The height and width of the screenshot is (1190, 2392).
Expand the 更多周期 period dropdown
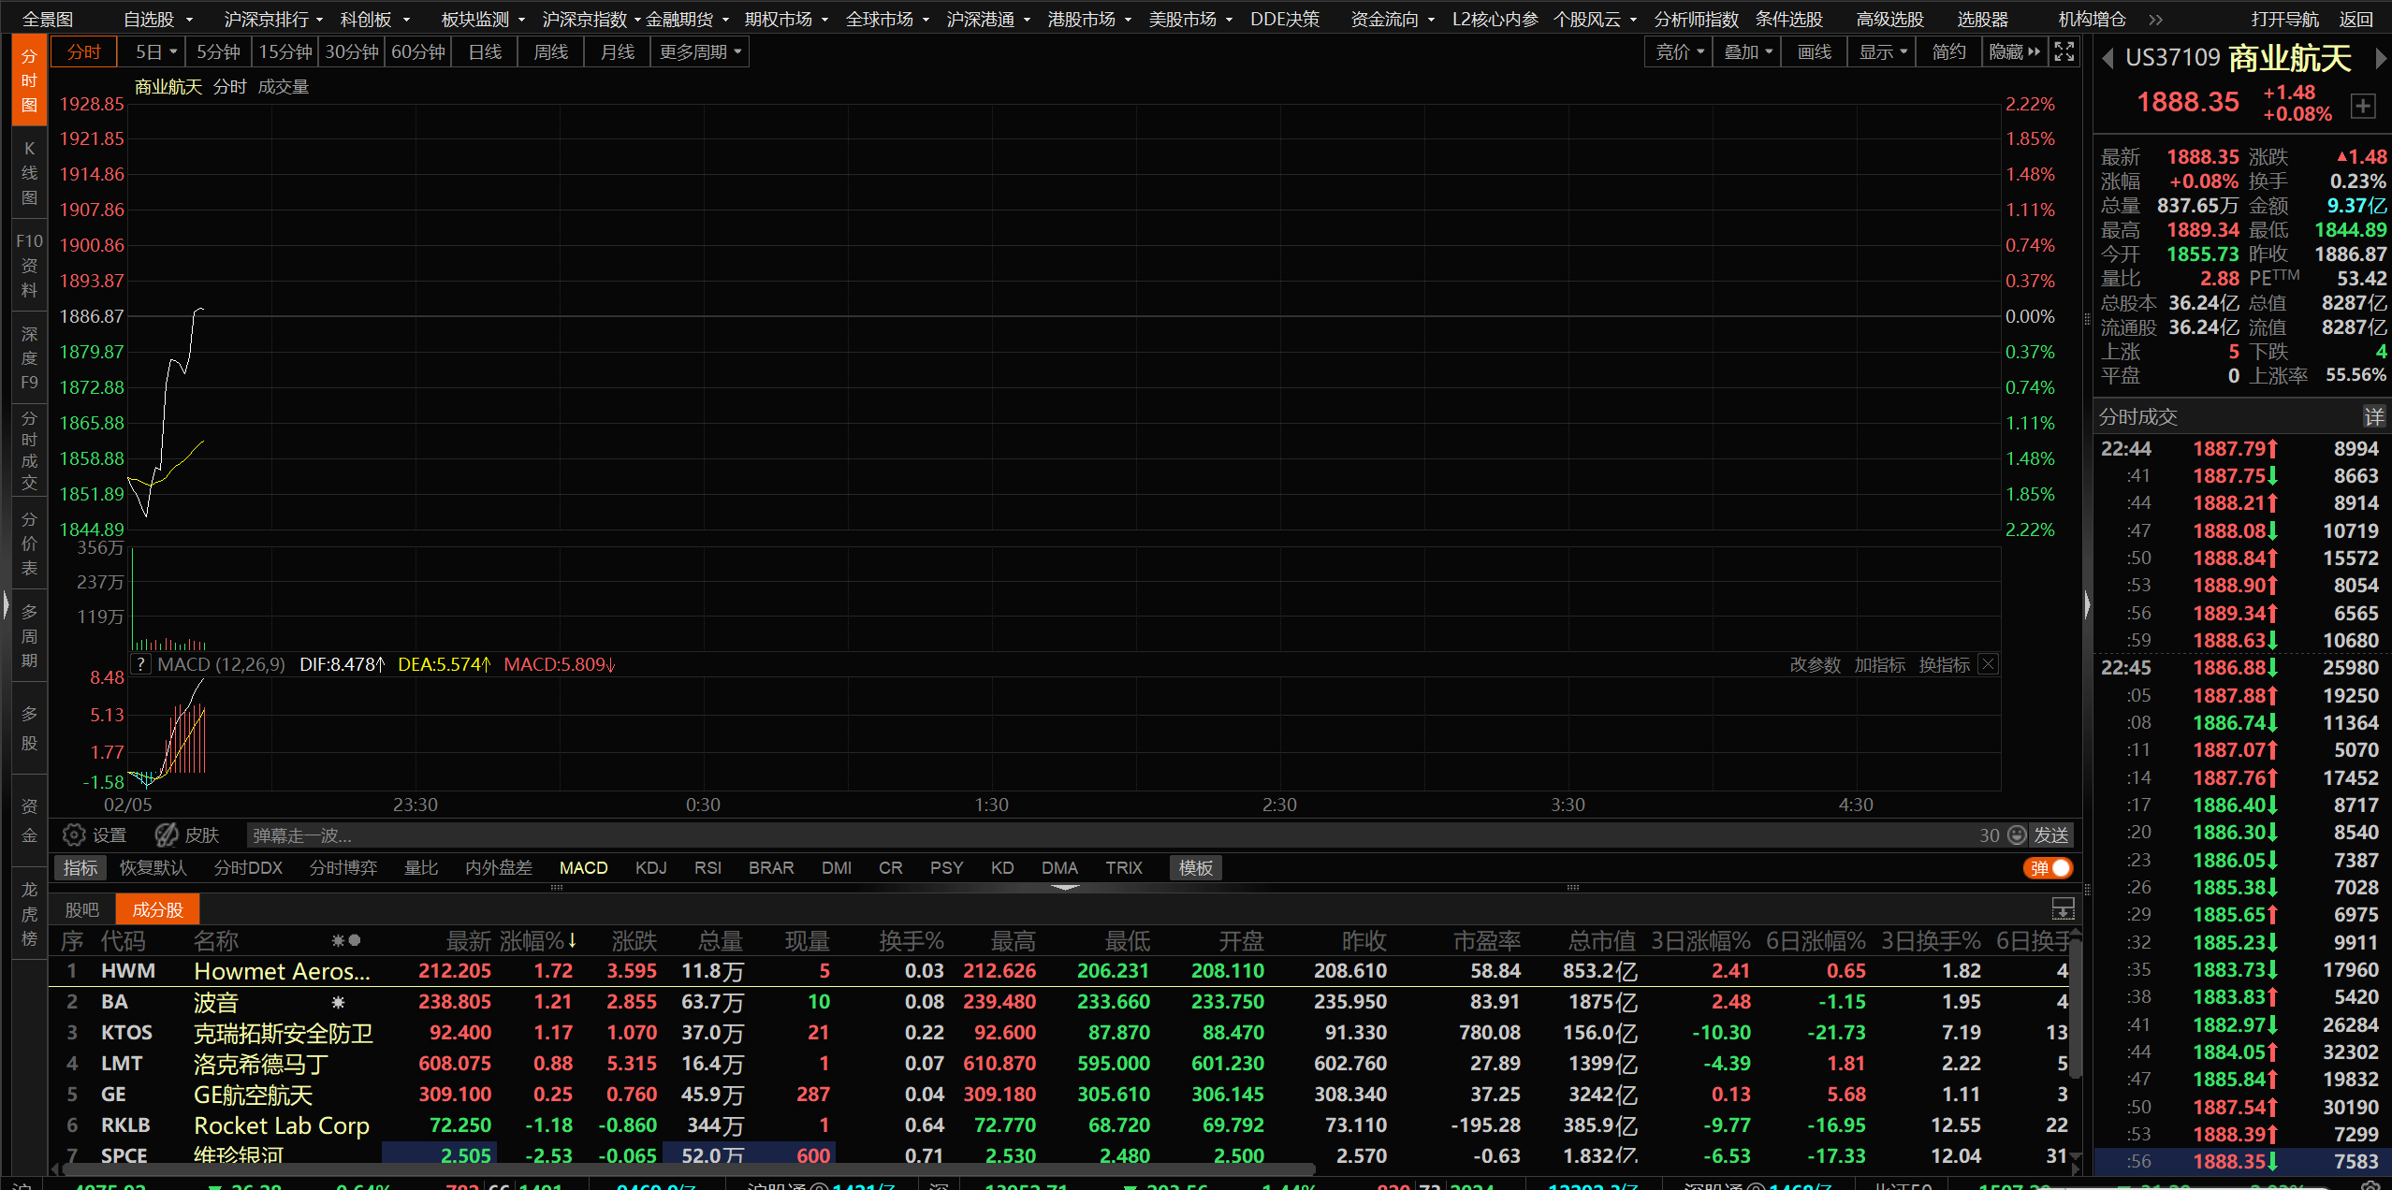tap(700, 52)
